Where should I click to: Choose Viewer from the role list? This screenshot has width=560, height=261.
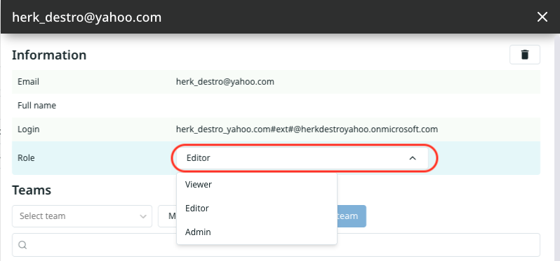point(257,185)
